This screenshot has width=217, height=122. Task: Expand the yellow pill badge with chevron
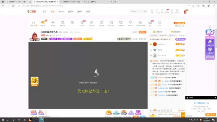coord(87,39)
